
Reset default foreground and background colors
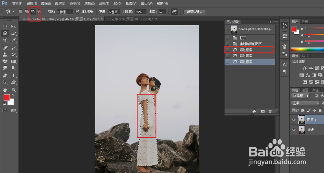4,104
